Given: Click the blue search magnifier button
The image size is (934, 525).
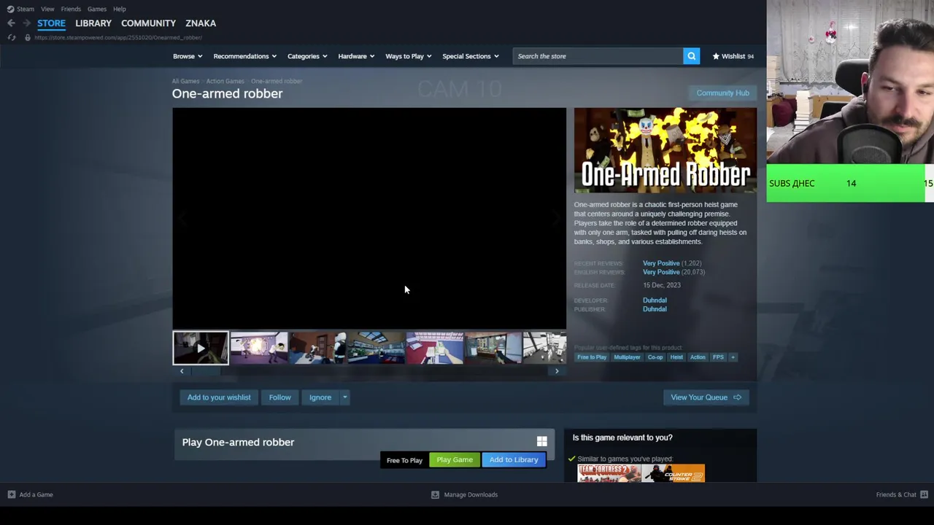Looking at the screenshot, I should click(691, 56).
